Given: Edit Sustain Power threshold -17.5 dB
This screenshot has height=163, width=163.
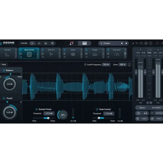Looking at the screenshot, I should pyautogui.click(x=49, y=113).
